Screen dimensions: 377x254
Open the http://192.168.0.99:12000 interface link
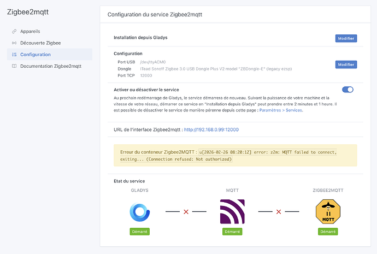click(211, 130)
